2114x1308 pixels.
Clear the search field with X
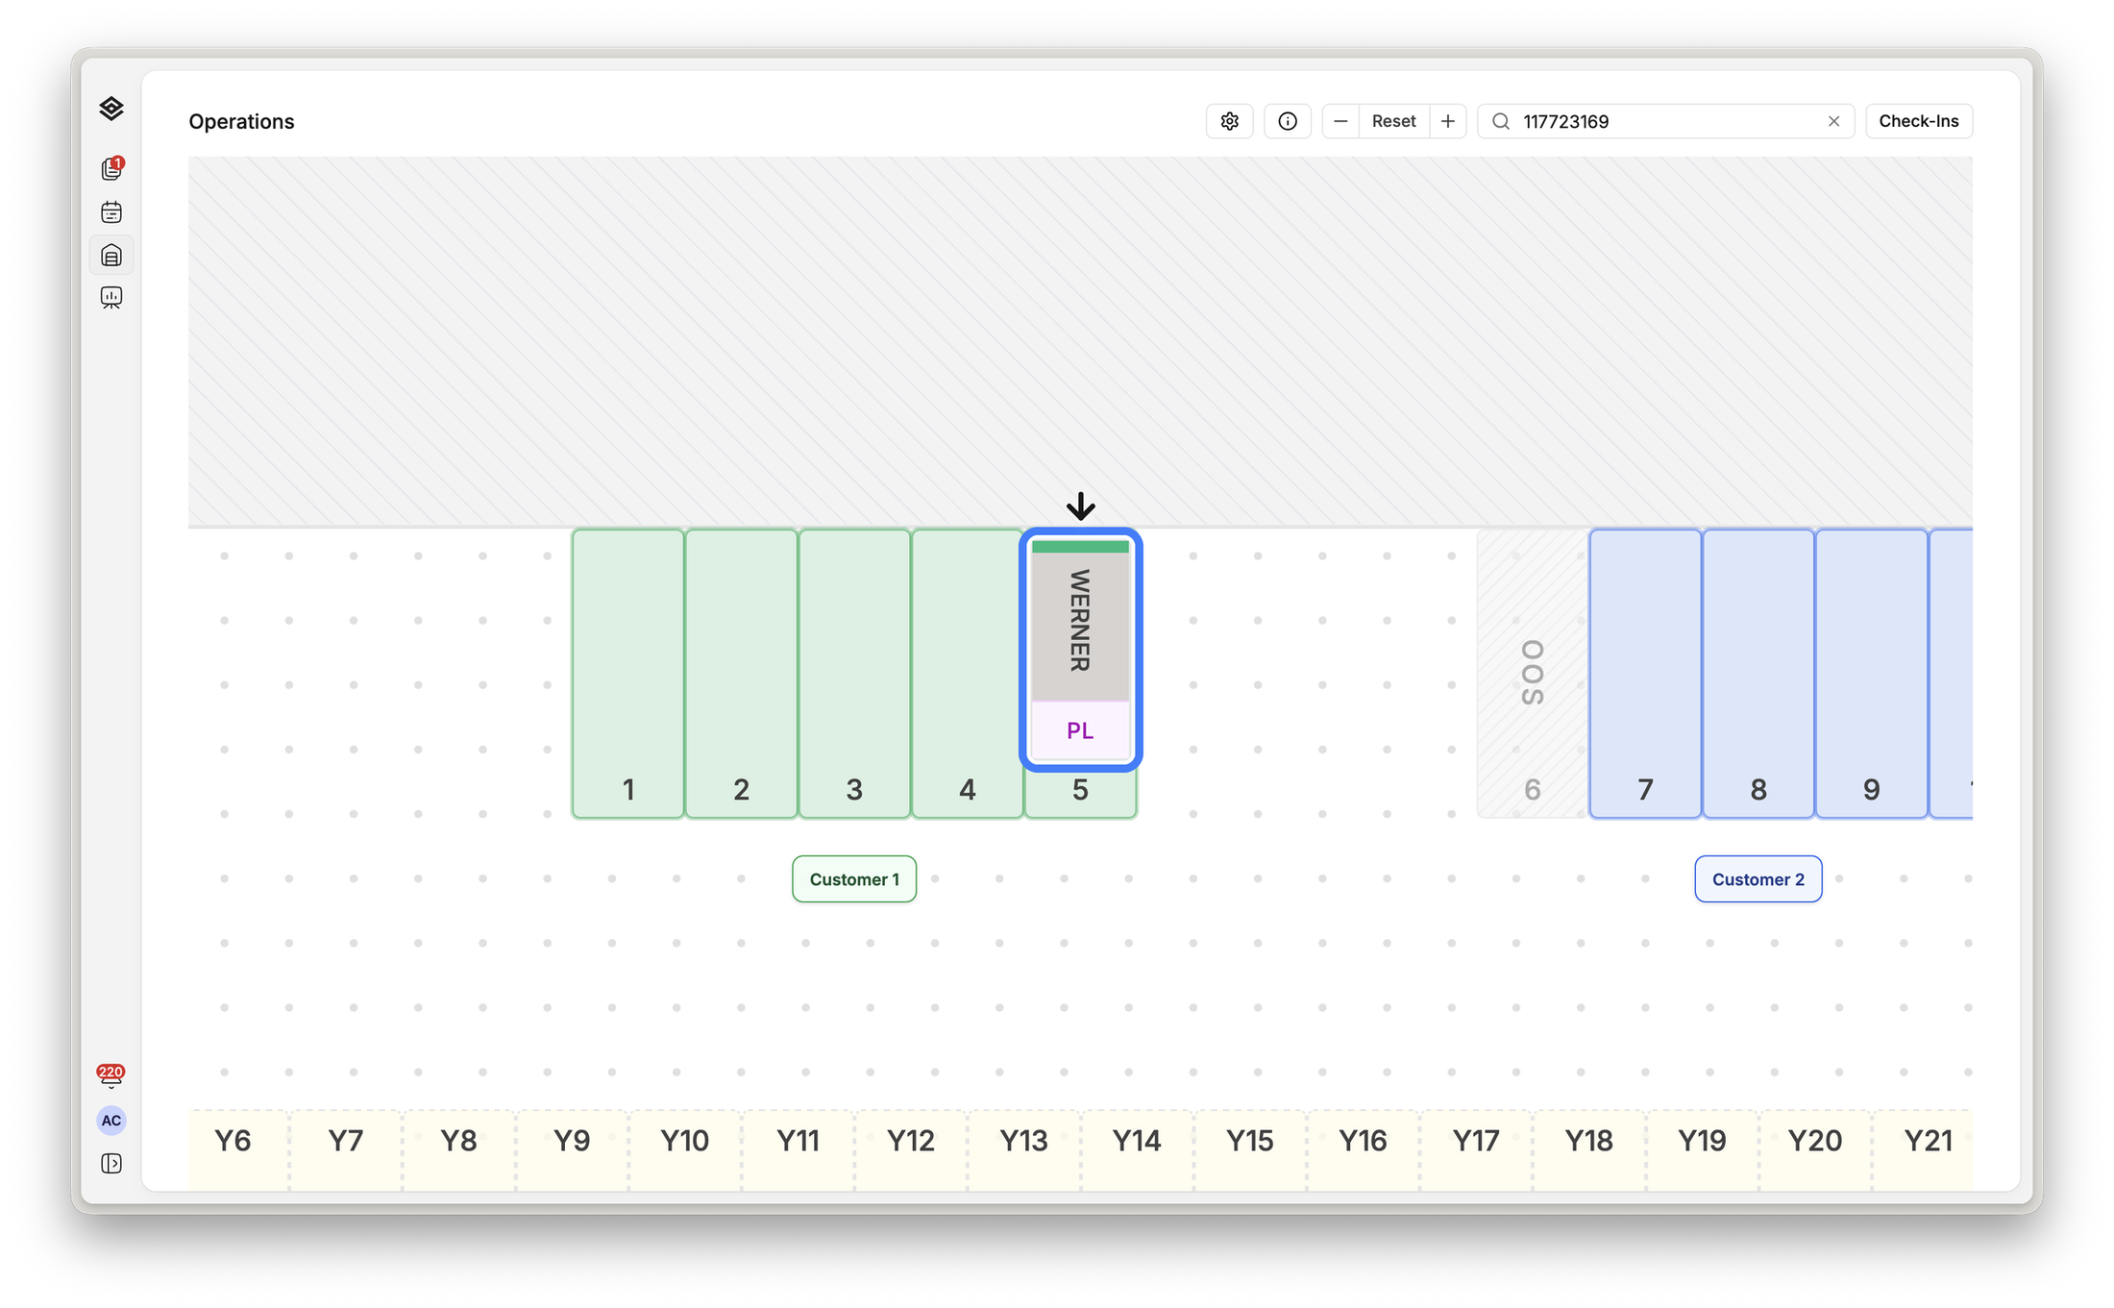point(1833,121)
